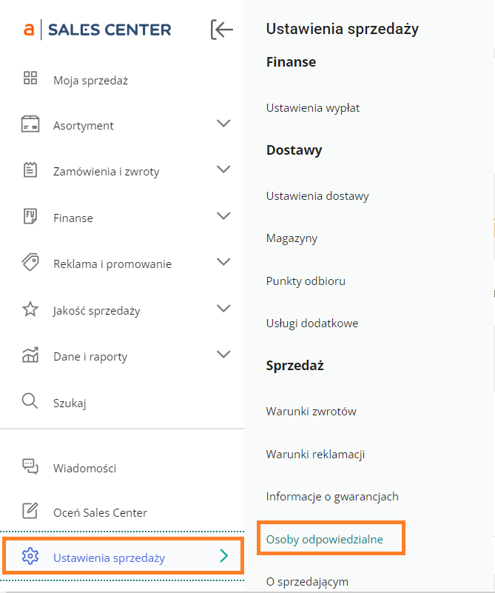Click the Dane i raporty chart icon
The width and height of the screenshot is (495, 593).
(30, 355)
